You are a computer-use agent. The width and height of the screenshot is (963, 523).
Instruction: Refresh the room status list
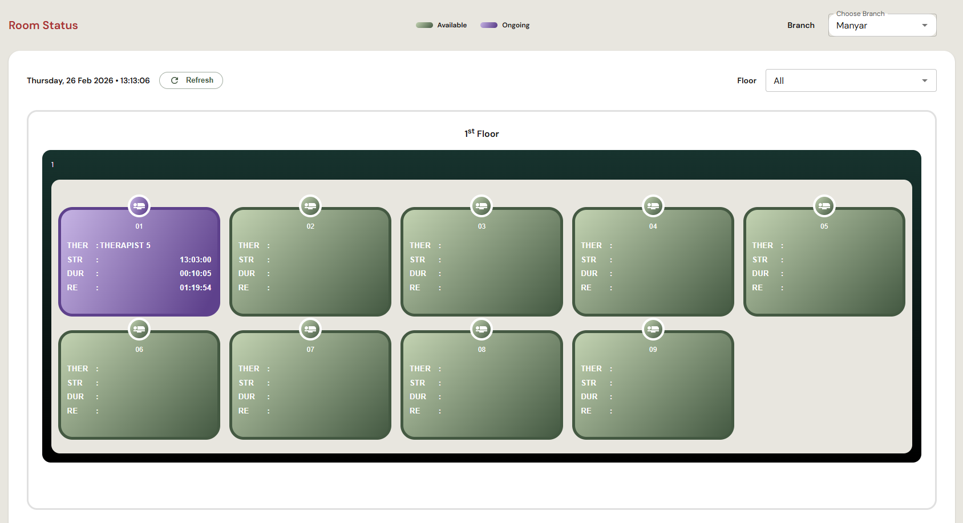click(x=191, y=80)
